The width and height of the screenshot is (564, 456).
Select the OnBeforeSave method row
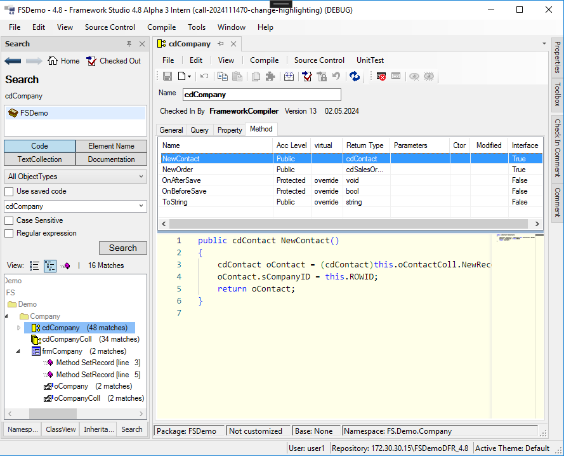click(x=351, y=191)
